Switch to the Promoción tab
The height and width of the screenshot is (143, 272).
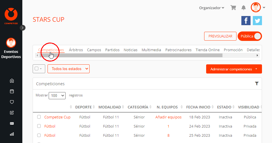coord(233,50)
